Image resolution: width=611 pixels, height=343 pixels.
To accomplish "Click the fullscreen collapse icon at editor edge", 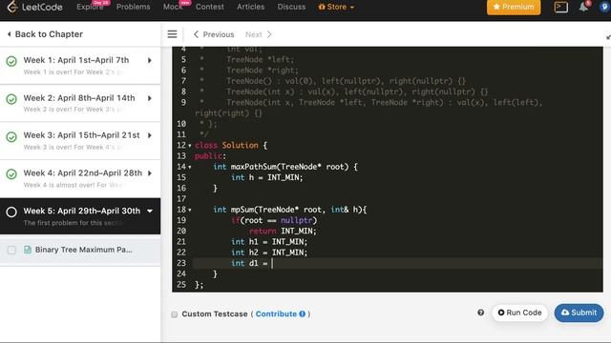I will (608, 37).
